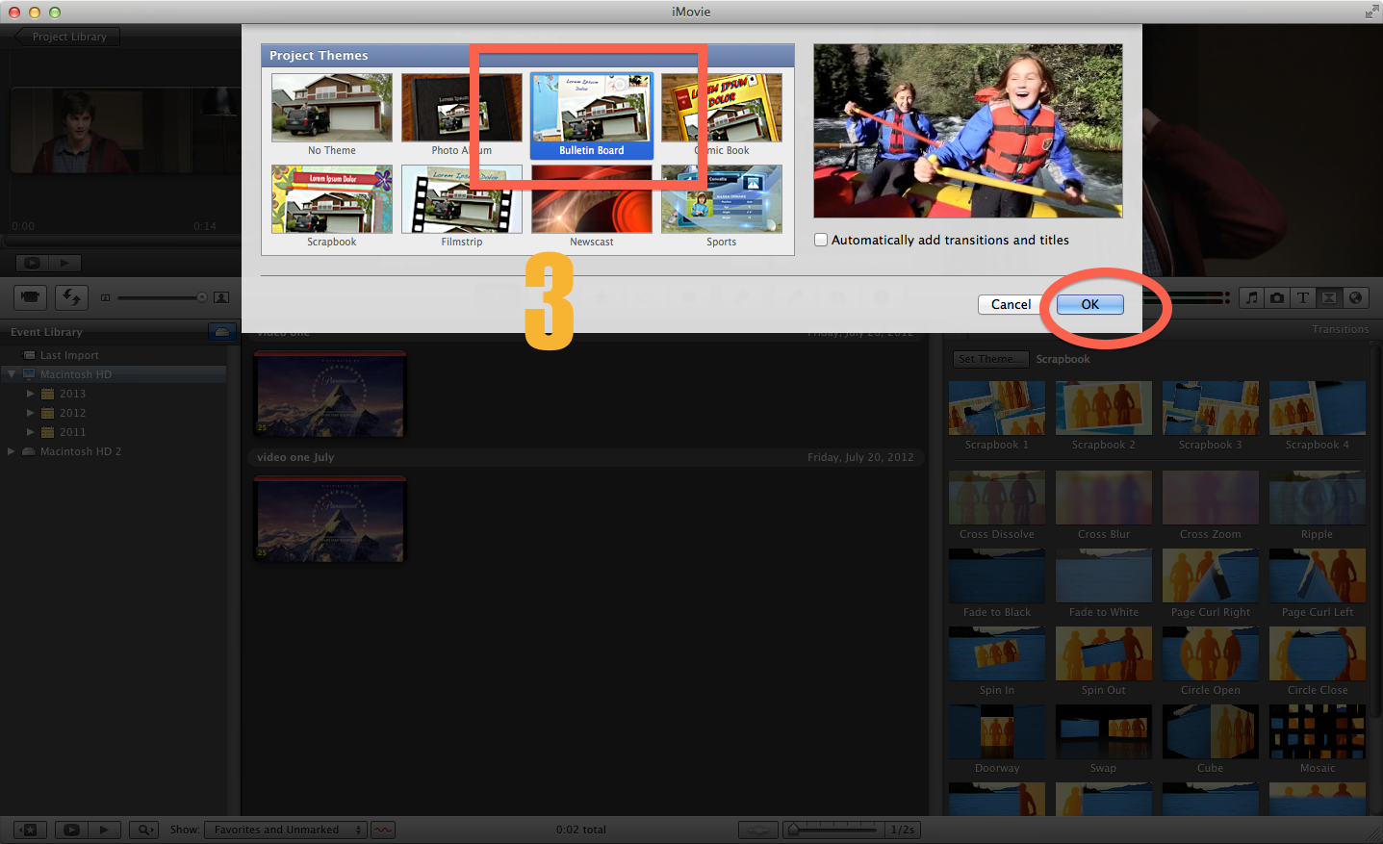Expand the 2012 events folder

point(31,413)
